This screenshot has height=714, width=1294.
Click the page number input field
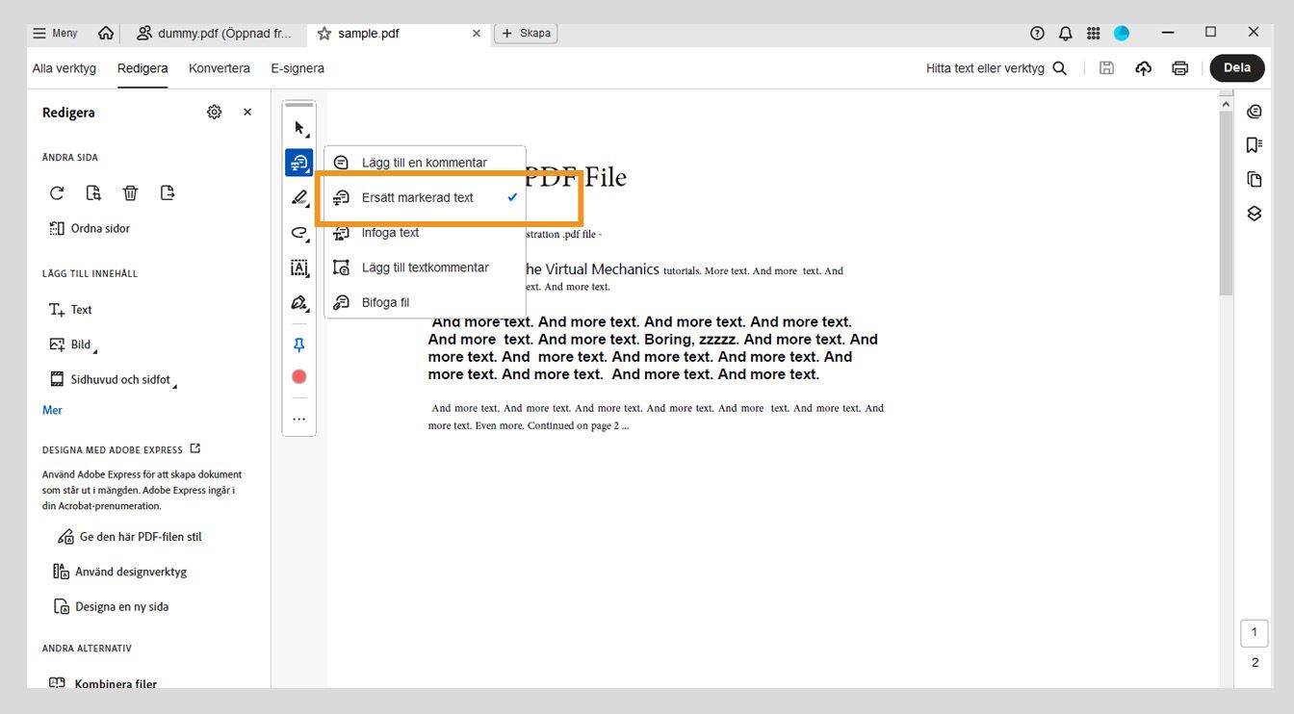(1254, 633)
